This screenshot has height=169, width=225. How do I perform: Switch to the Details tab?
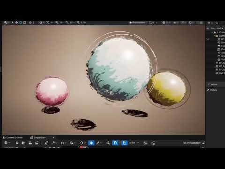212,90
